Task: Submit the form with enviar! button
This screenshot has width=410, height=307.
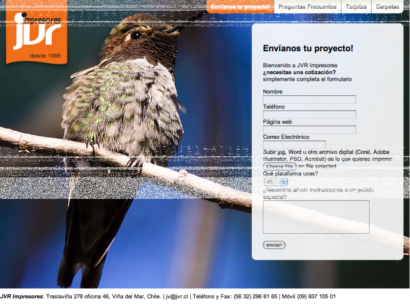Action: tap(274, 245)
